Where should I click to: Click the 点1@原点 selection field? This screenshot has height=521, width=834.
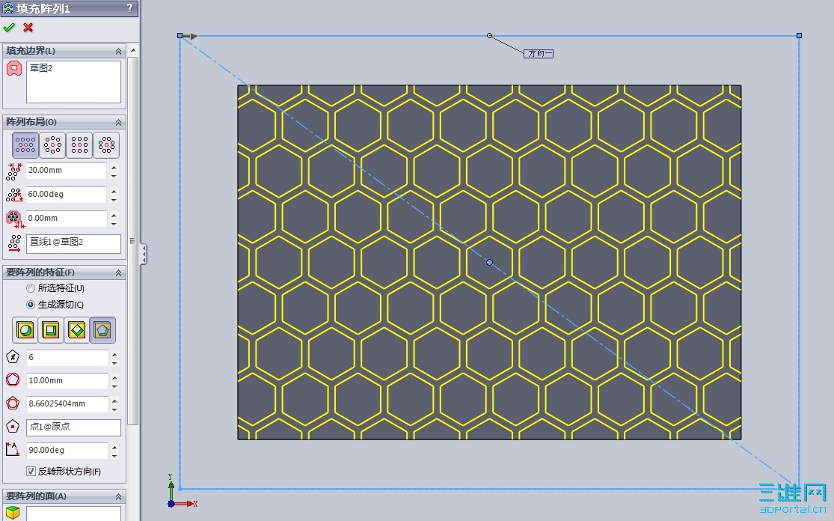coord(73,427)
